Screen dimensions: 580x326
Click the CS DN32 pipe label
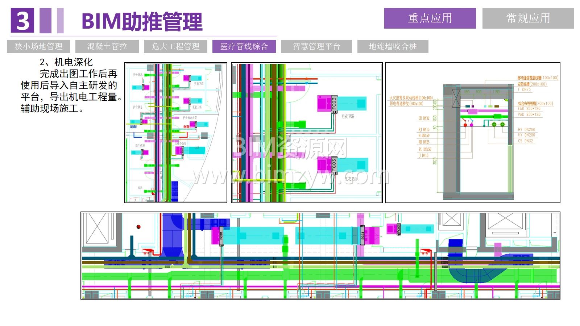coord(526,141)
